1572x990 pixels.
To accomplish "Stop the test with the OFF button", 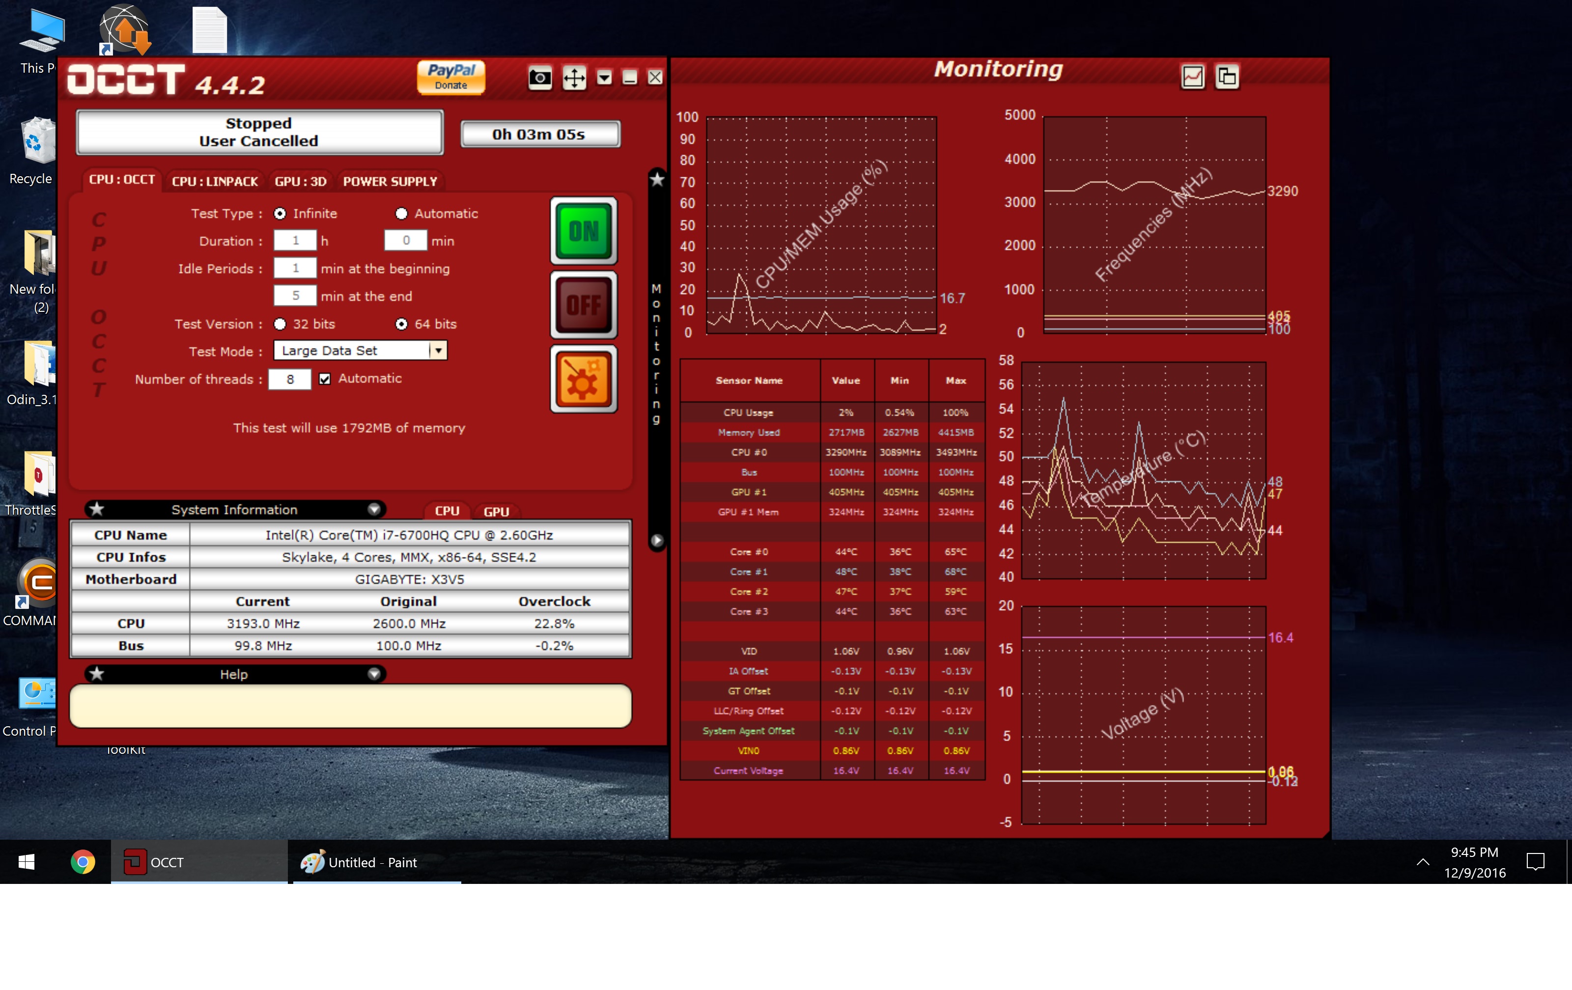I will (x=584, y=305).
